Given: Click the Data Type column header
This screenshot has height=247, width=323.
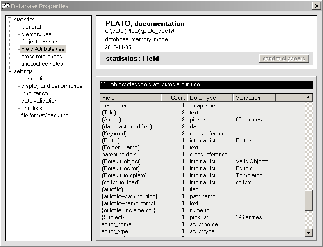Looking at the screenshot, I should [210, 98].
